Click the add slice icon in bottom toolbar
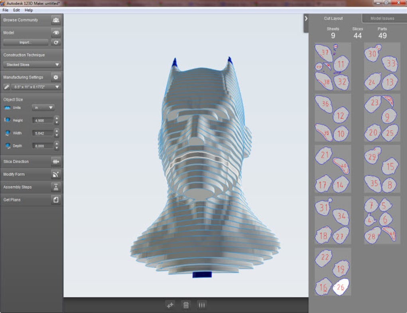The width and height of the screenshot is (407, 313). pos(170,305)
